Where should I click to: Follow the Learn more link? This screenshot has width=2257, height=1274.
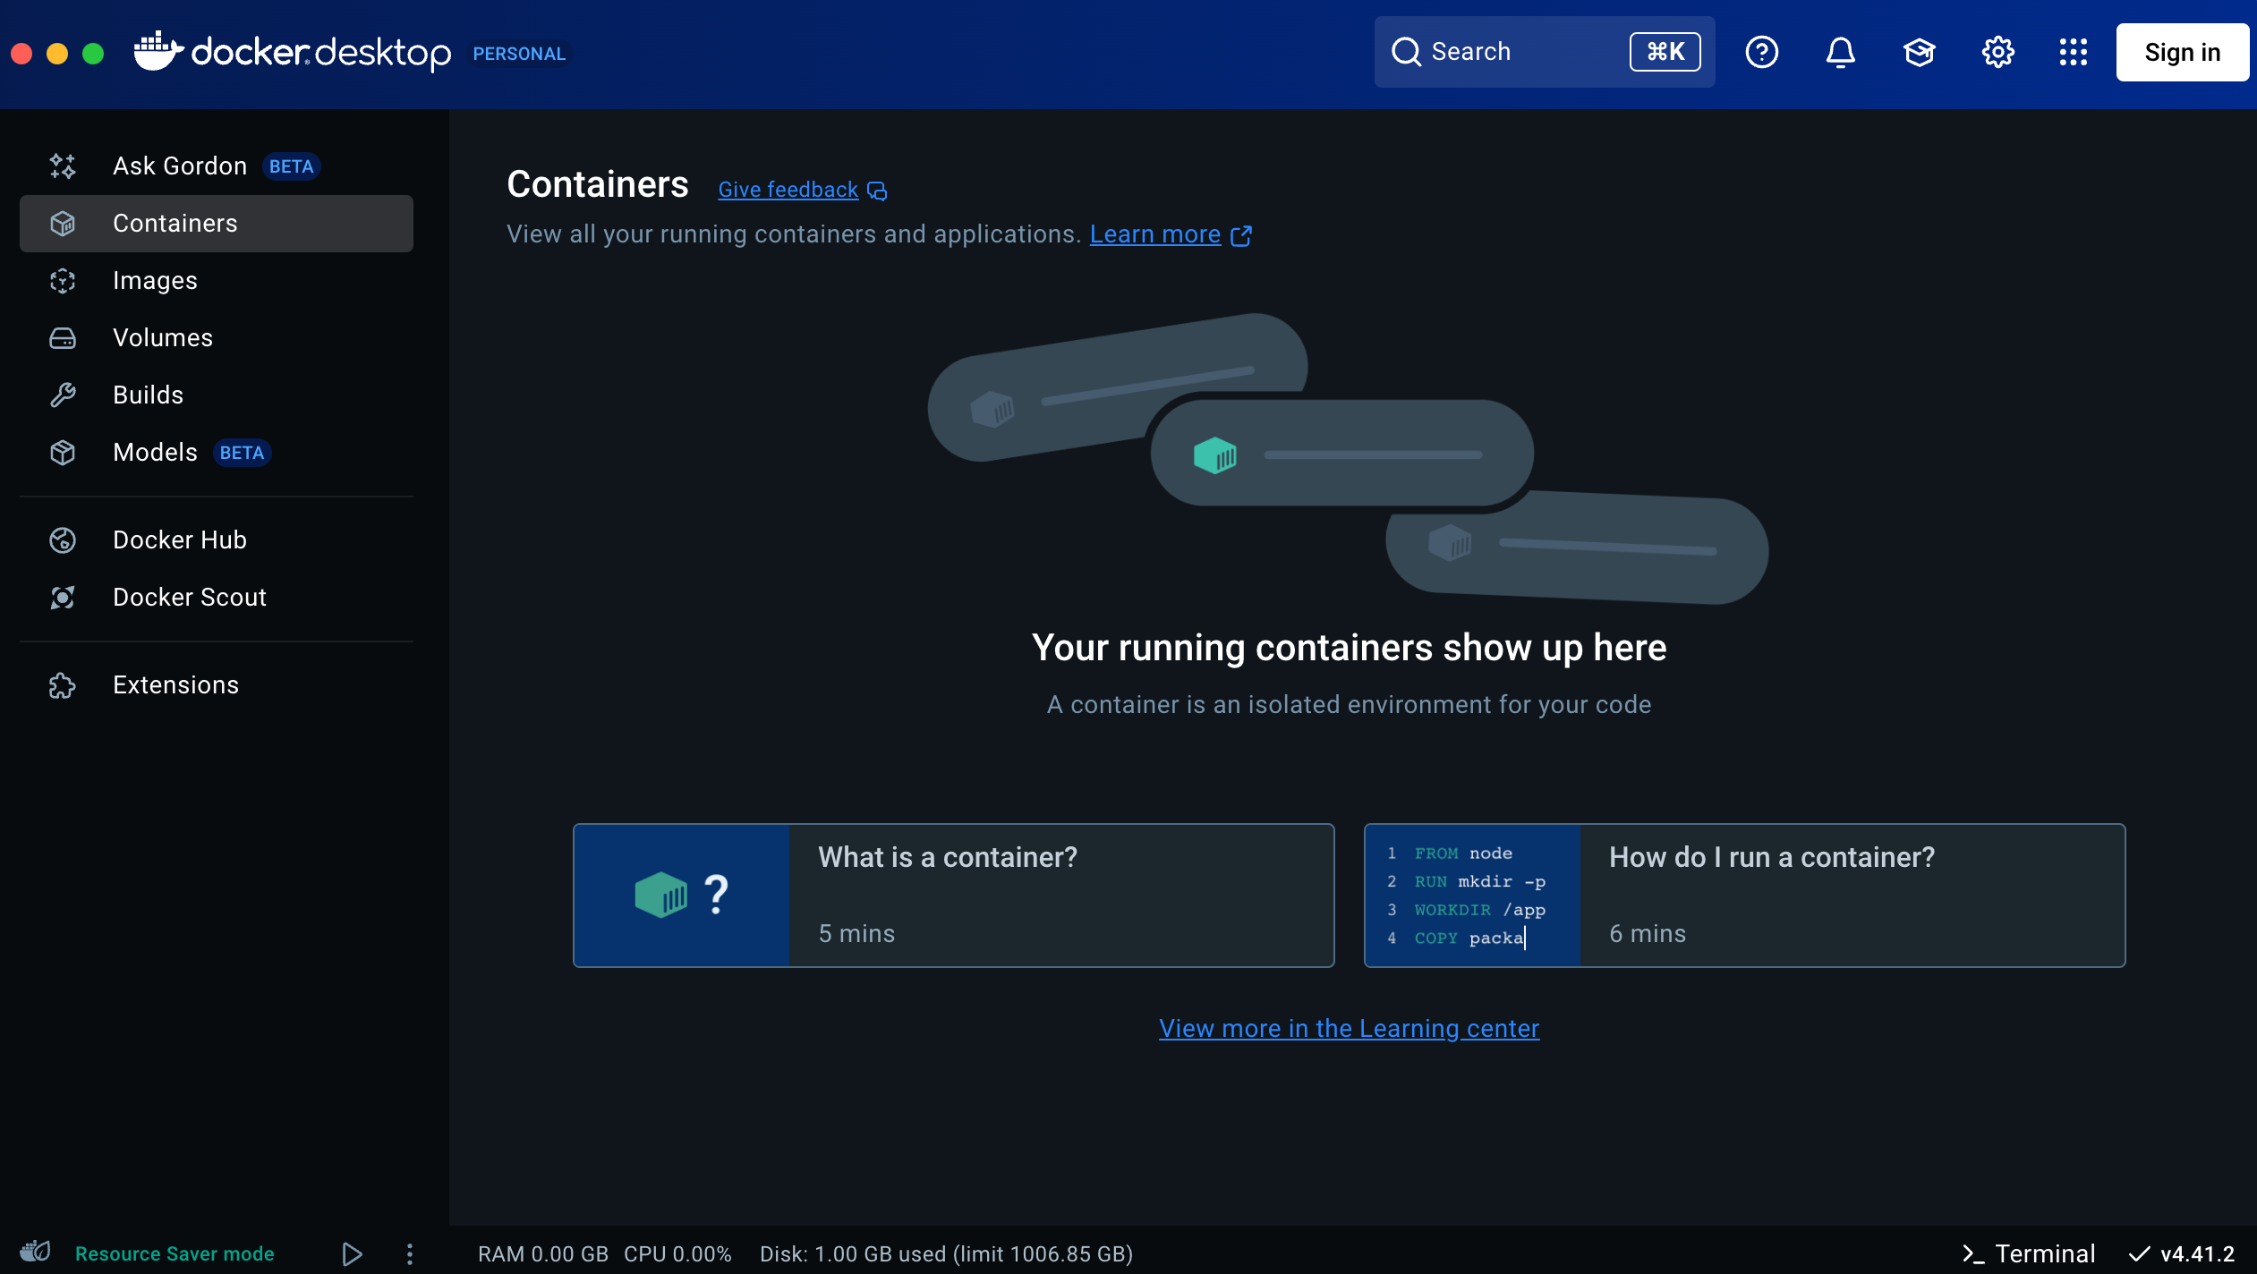click(x=1154, y=234)
